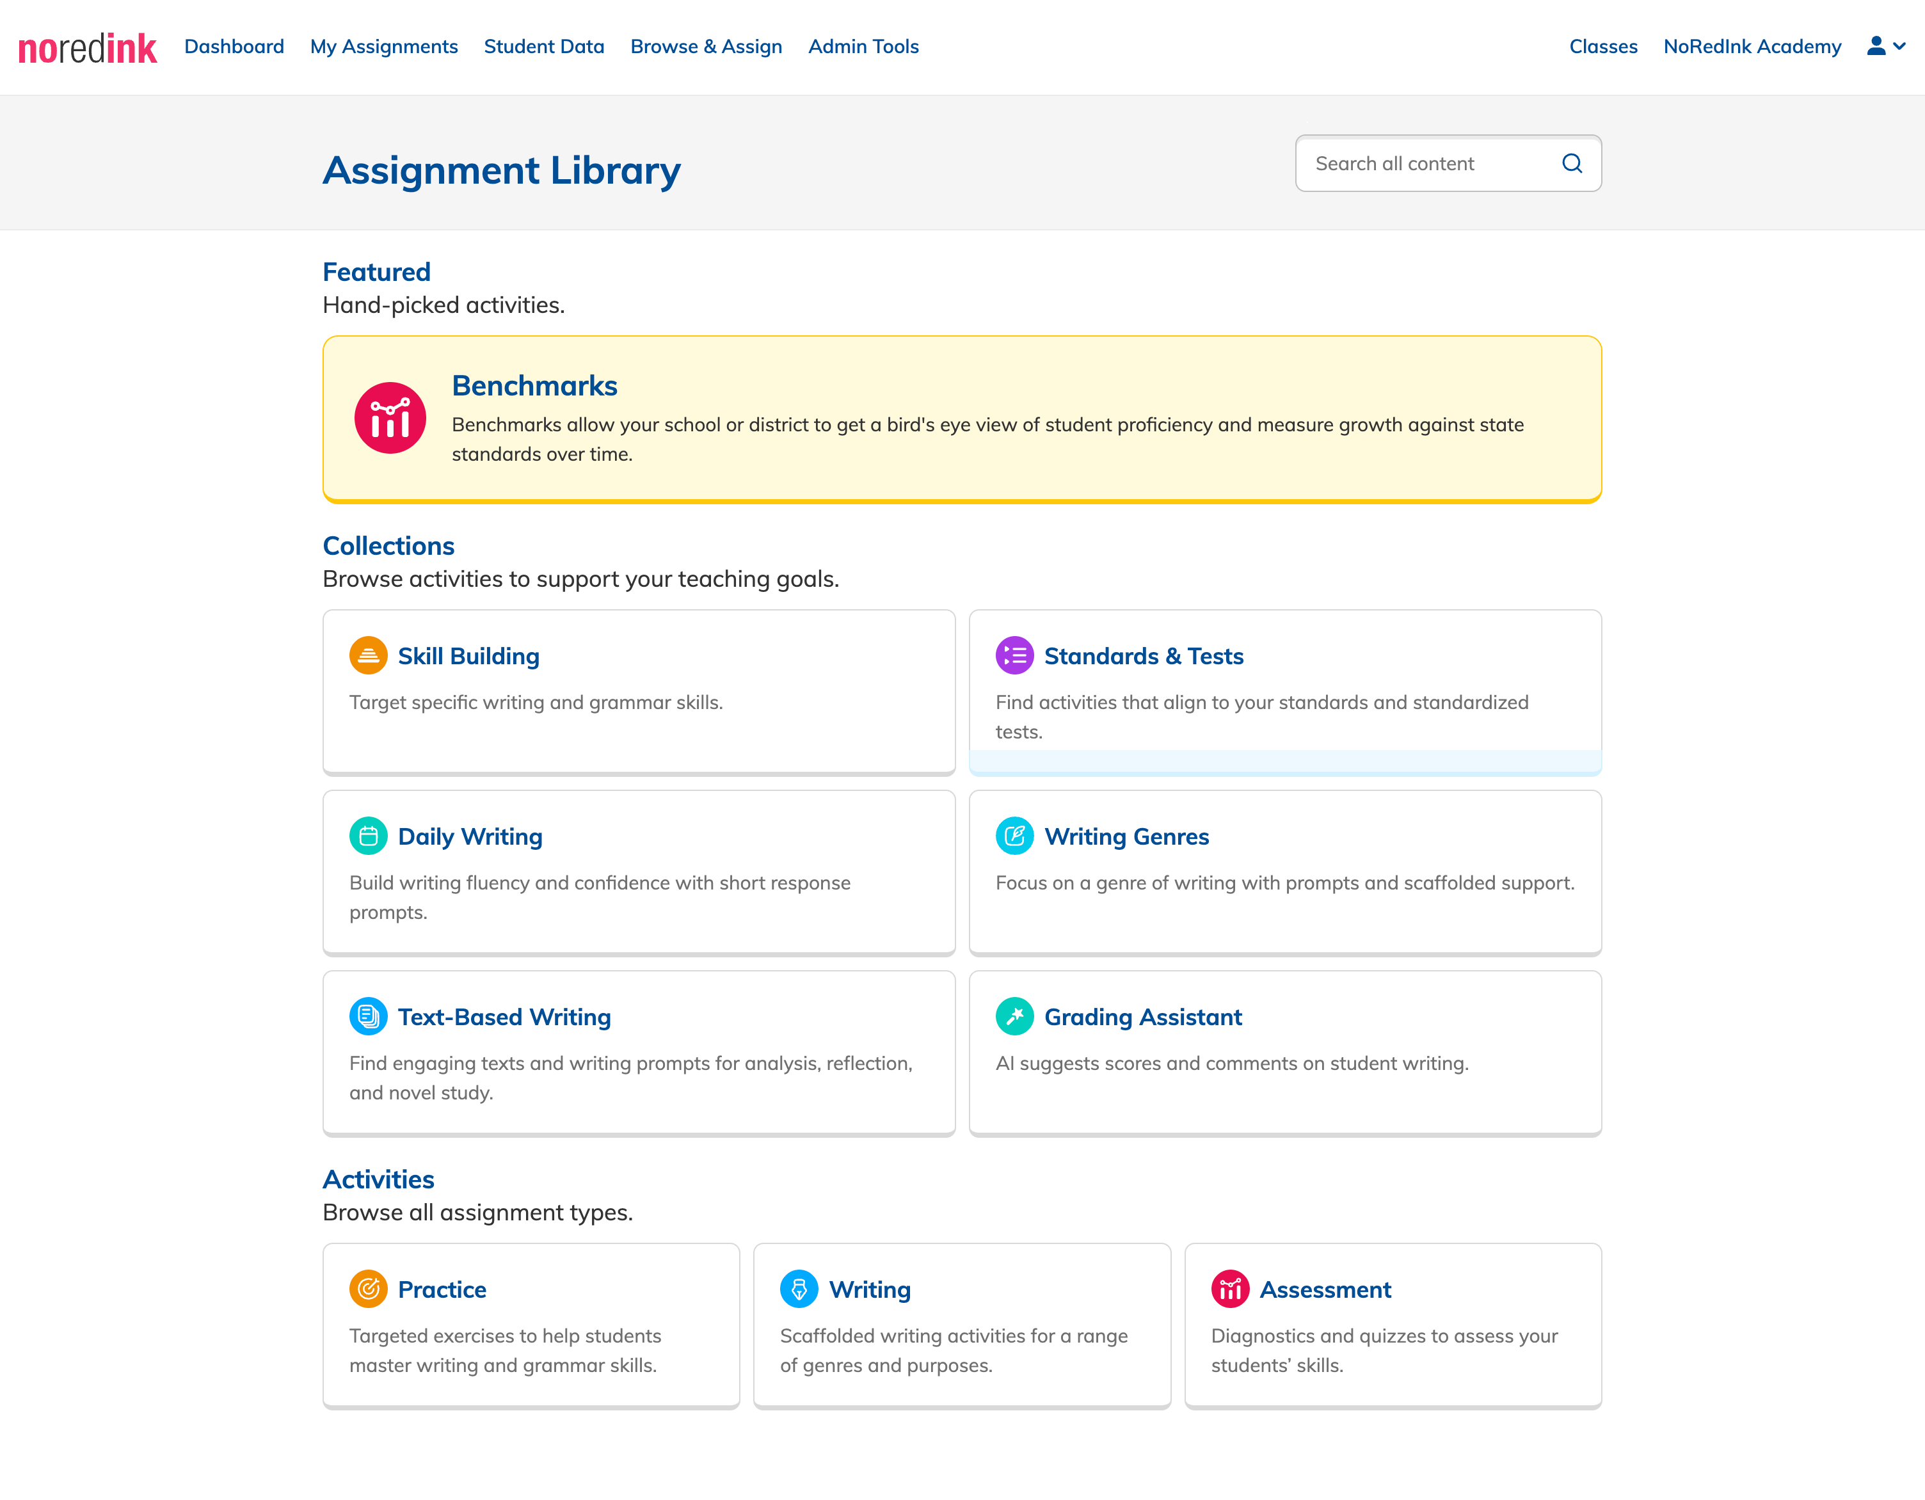
Task: Open the Classes navigation link
Action: pyautogui.click(x=1603, y=46)
